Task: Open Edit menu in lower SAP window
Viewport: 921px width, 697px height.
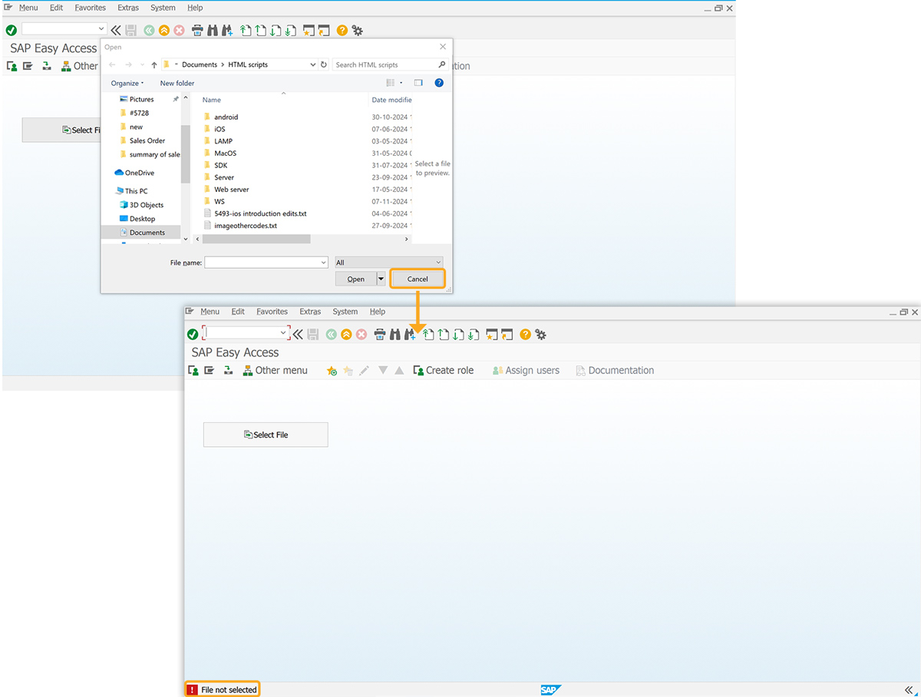Action: pos(238,312)
